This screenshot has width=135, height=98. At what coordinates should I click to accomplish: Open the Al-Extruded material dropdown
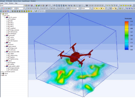75,8
